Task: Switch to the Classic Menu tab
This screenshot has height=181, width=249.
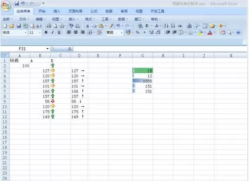Action: click(x=24, y=11)
